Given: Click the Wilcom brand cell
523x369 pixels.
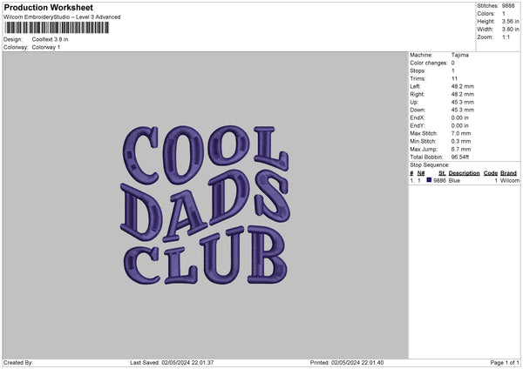Looking at the screenshot, I should tap(510, 180).
